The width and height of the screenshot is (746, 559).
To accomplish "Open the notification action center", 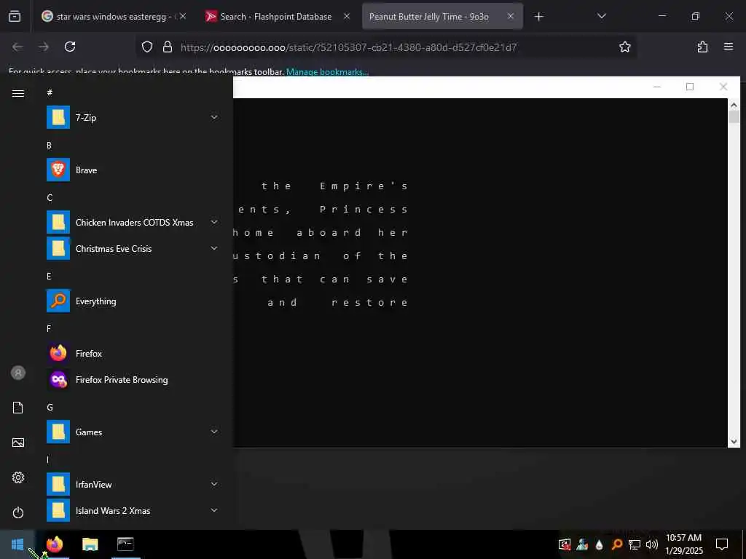I will 722,544.
